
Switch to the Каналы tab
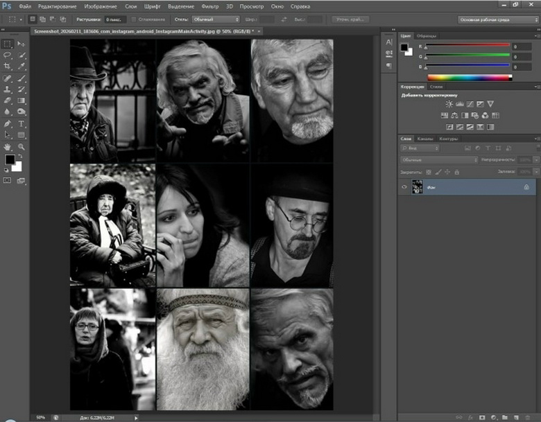[x=424, y=139]
